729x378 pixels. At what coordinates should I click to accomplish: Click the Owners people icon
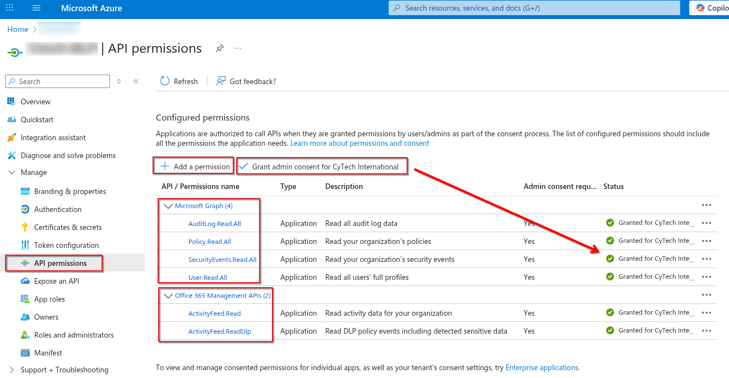click(25, 317)
